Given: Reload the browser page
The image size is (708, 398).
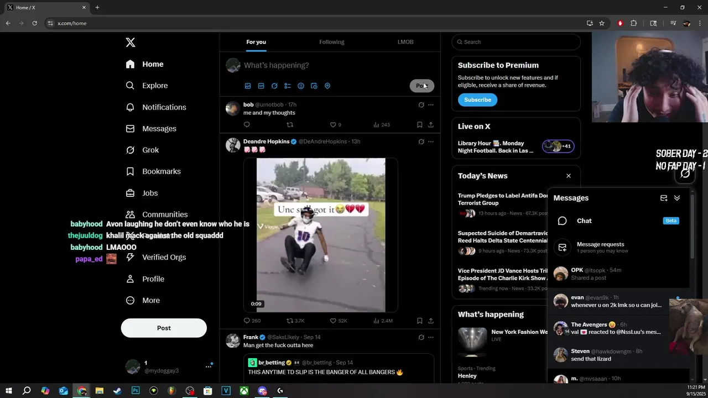Looking at the screenshot, I should pyautogui.click(x=34, y=23).
